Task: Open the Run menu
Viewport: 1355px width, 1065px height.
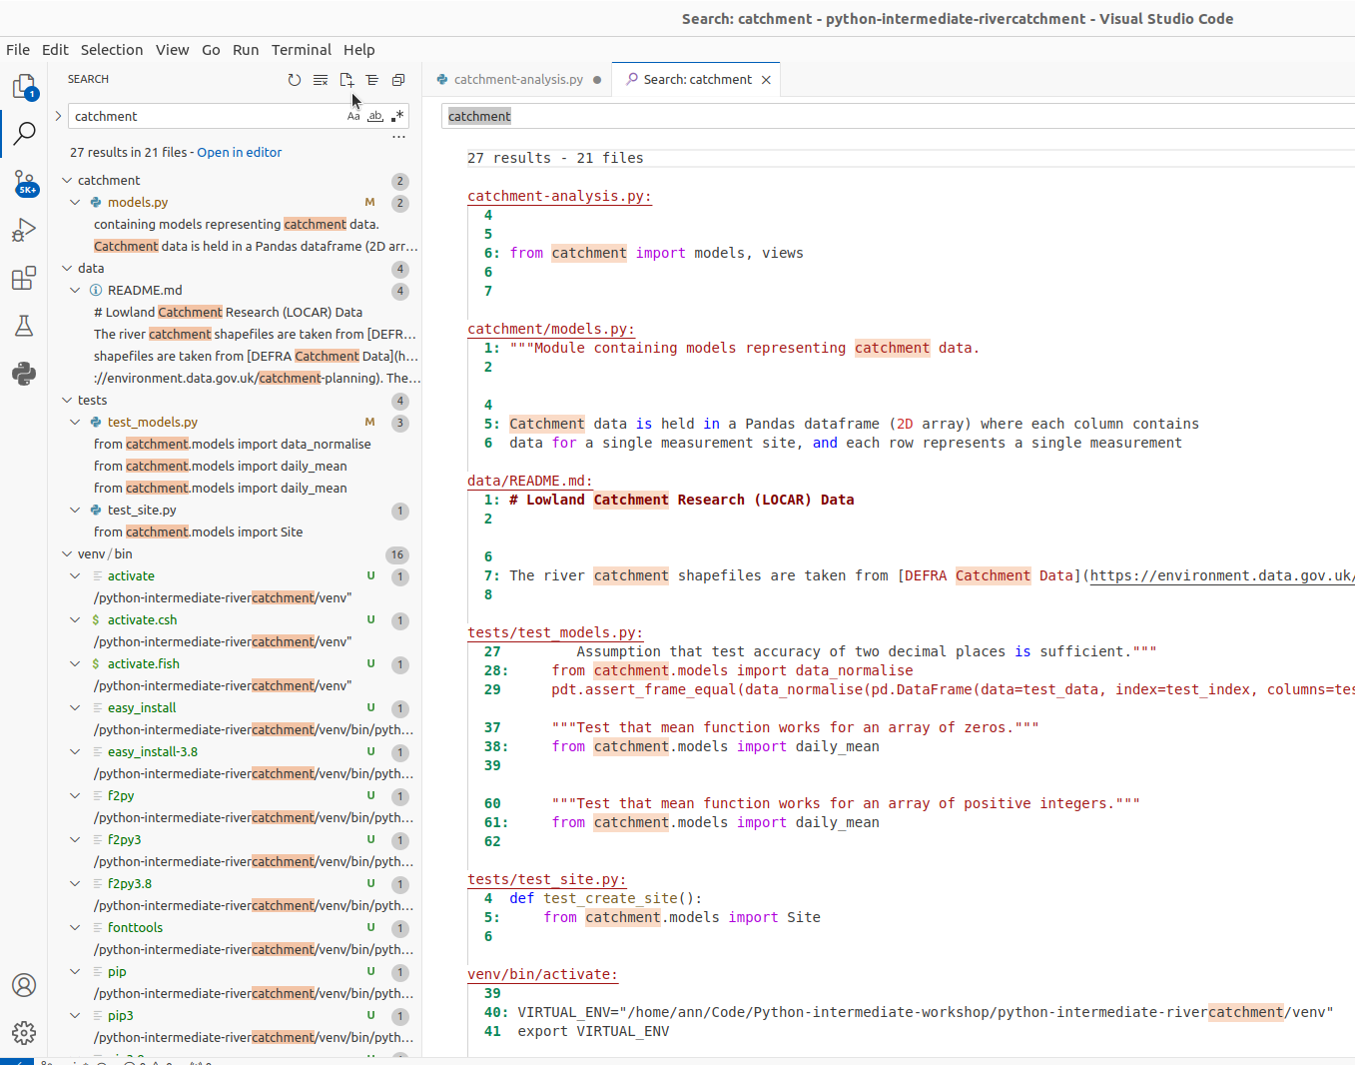Action: tap(246, 50)
